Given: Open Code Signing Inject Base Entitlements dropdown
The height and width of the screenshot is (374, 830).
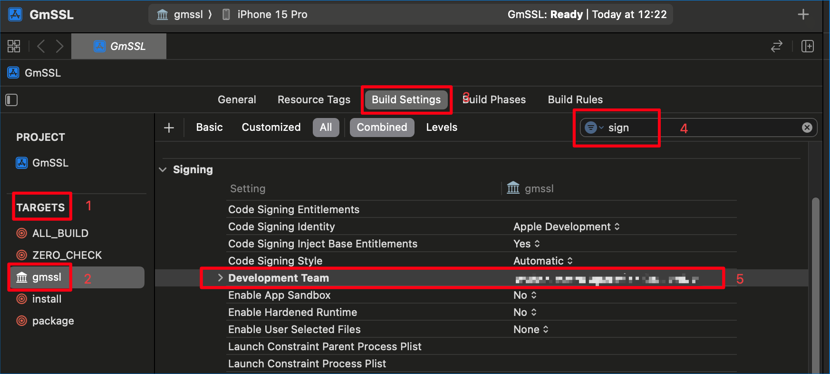Looking at the screenshot, I should pyautogui.click(x=527, y=244).
